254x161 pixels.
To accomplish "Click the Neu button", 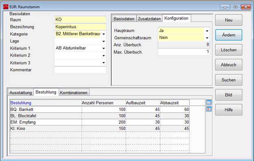I will [x=229, y=20].
